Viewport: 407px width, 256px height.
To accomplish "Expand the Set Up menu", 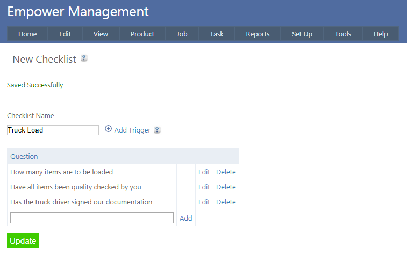I will point(302,34).
